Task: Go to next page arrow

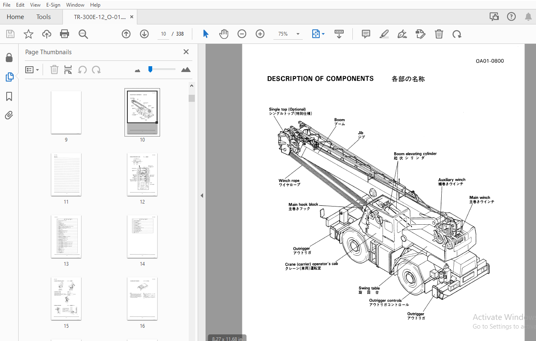Action: pyautogui.click(x=144, y=34)
